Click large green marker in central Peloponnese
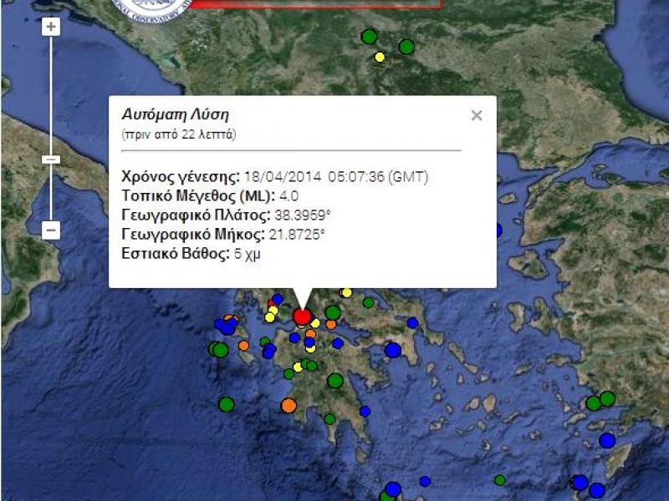 click(335, 381)
